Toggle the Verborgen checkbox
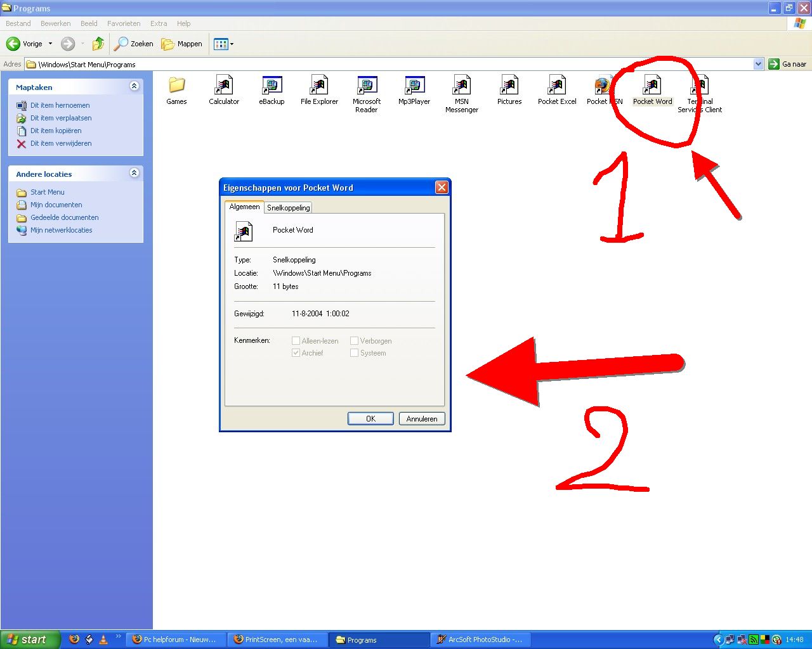 (x=354, y=341)
